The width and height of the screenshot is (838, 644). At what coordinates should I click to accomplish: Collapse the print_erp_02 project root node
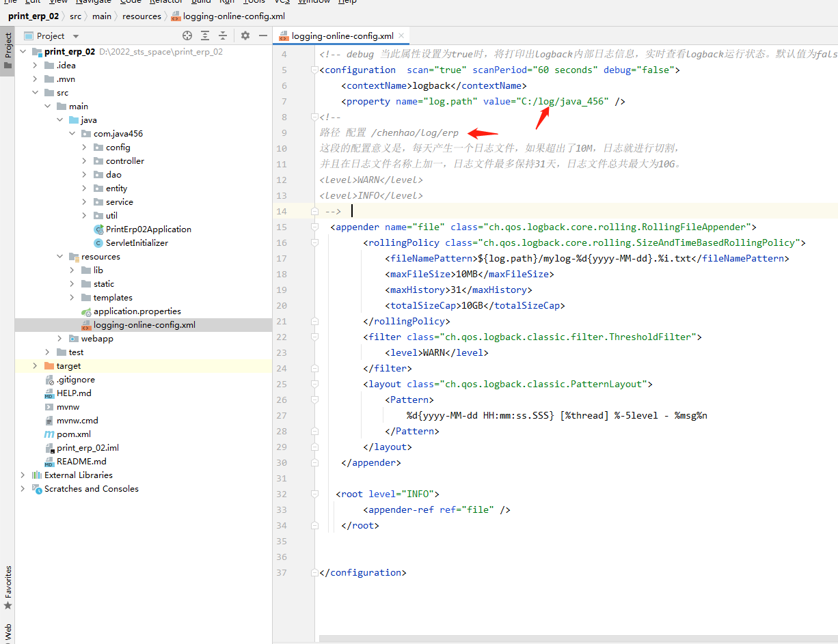pos(23,52)
